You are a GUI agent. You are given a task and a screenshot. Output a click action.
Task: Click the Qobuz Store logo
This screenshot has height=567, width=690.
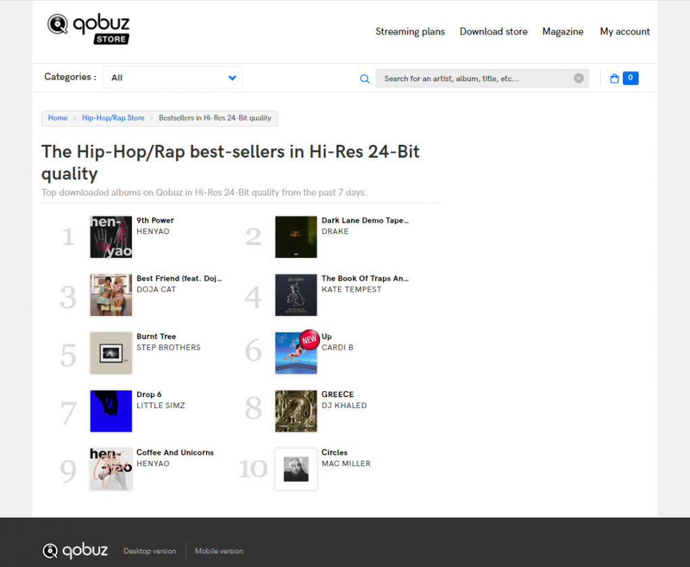pyautogui.click(x=88, y=28)
